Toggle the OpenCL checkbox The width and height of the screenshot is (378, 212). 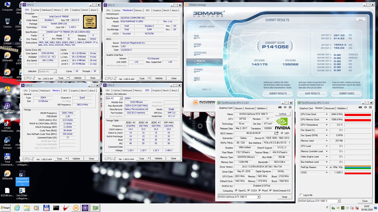tap(236, 190)
